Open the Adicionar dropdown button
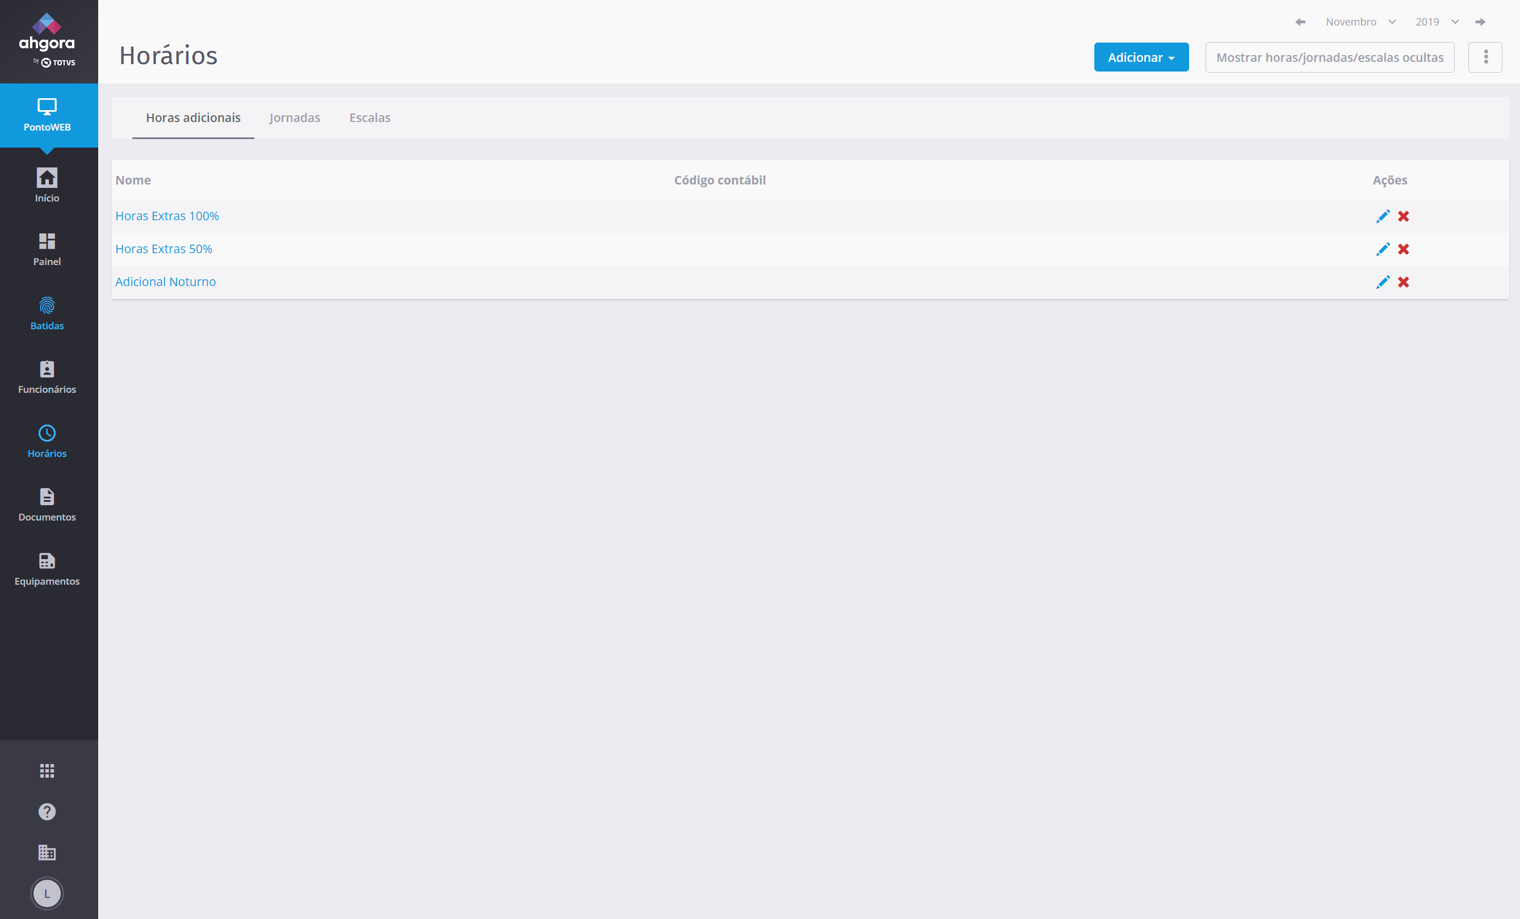Viewport: 1520px width, 919px height. [1141, 57]
